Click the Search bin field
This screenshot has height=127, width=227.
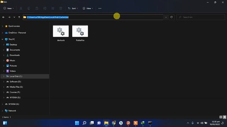201,17
